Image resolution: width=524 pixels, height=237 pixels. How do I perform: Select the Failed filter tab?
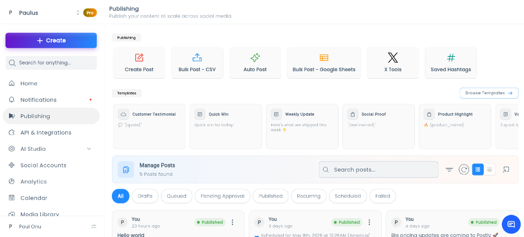click(x=383, y=196)
